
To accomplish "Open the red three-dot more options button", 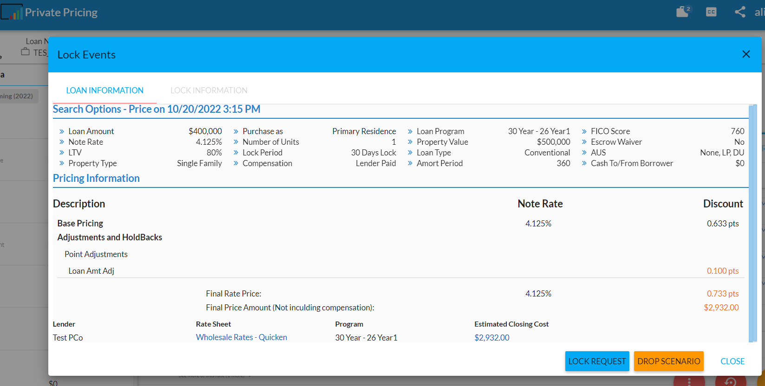I will (x=689, y=381).
